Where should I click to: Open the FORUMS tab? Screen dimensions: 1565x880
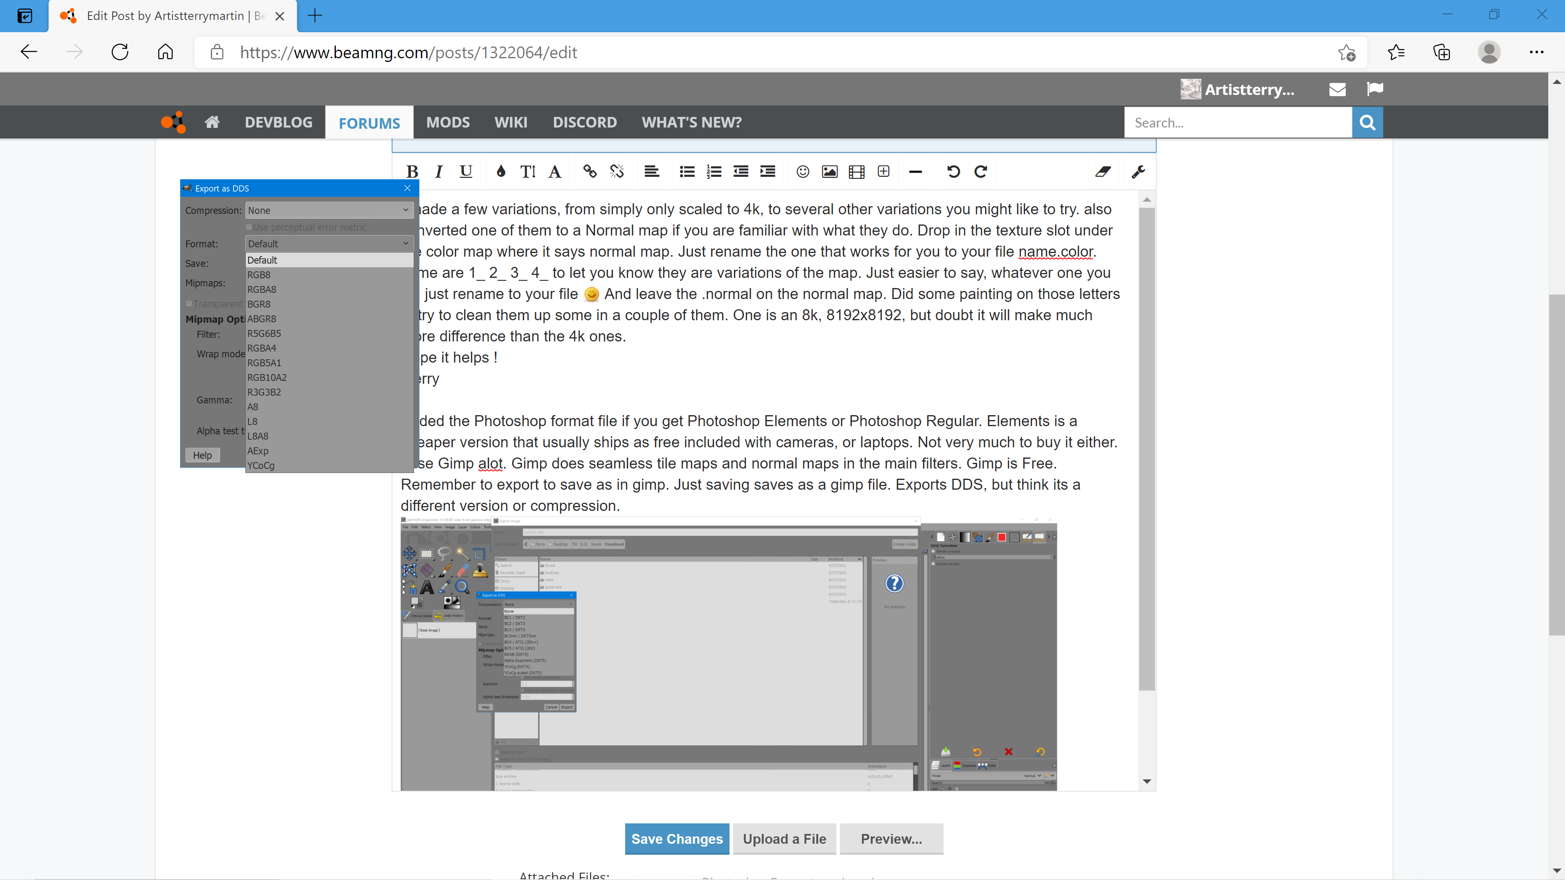click(369, 123)
